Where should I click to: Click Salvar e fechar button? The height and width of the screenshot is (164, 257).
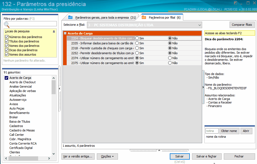tap(207, 156)
